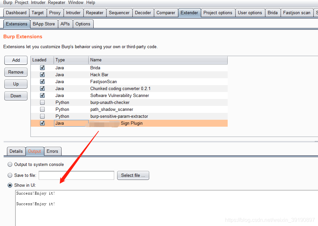
Task: Switch to the Comparer tab
Action: tap(166, 13)
